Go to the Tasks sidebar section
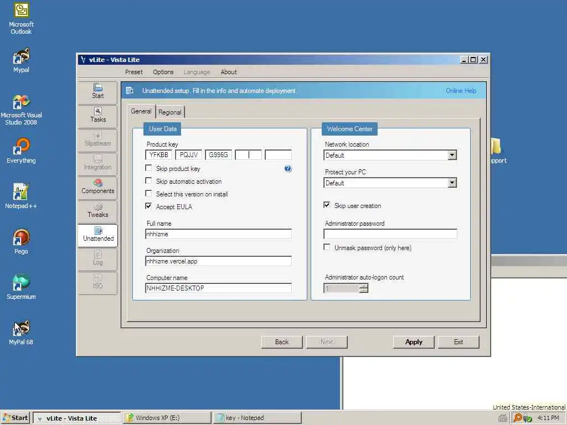This screenshot has width=567, height=425. tap(97, 116)
